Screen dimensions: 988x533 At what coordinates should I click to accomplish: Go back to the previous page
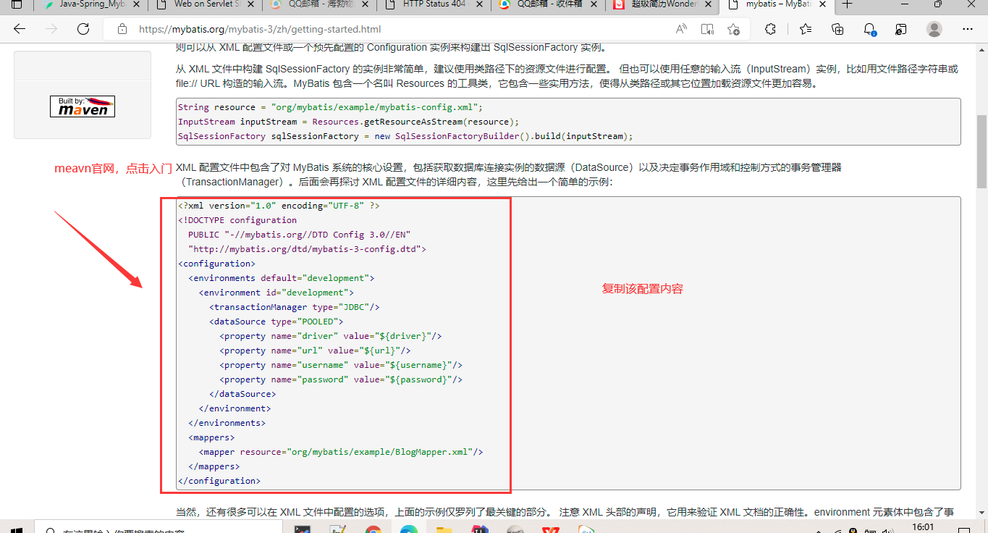(20, 29)
